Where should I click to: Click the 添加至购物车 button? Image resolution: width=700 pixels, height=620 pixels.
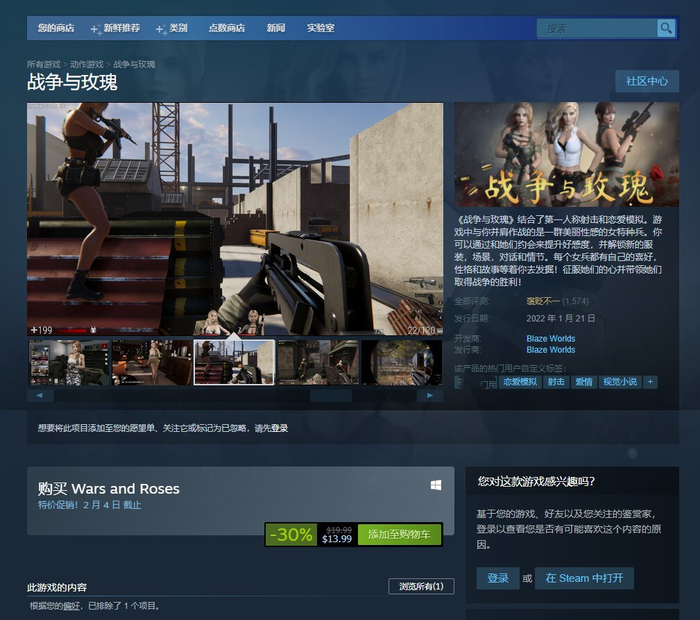(x=399, y=534)
